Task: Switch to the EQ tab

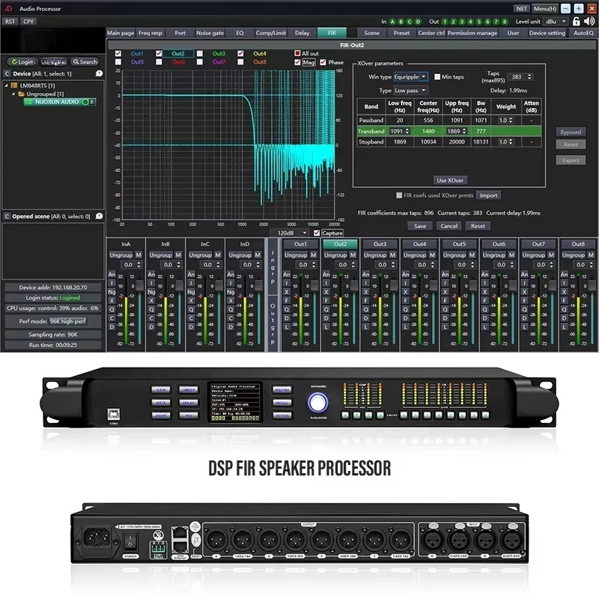Action: point(240,33)
